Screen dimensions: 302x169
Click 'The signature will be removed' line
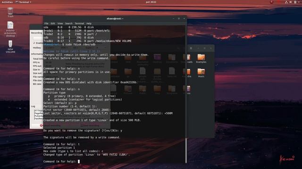pyautogui.click(x=82, y=138)
